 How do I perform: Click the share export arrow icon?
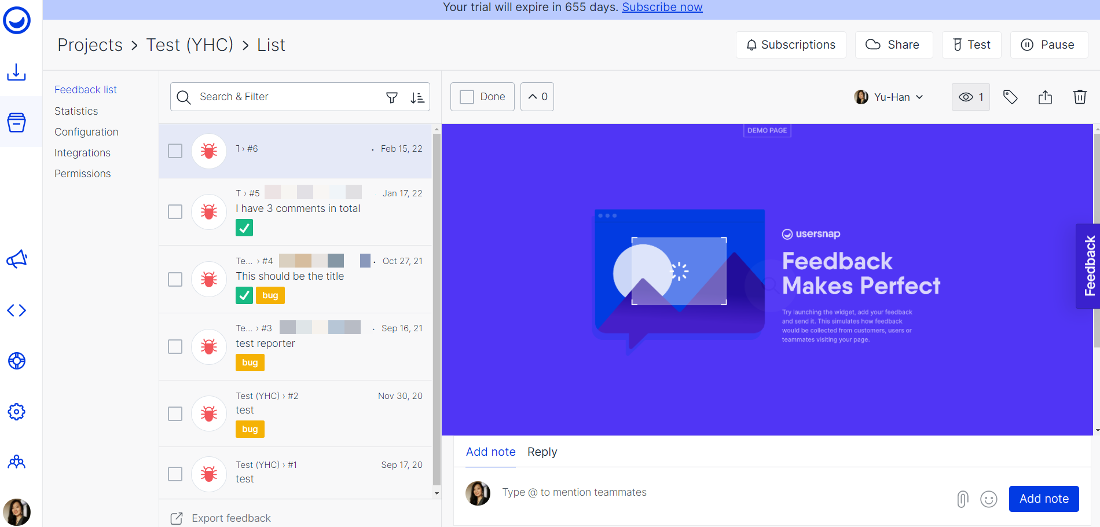(x=1045, y=97)
